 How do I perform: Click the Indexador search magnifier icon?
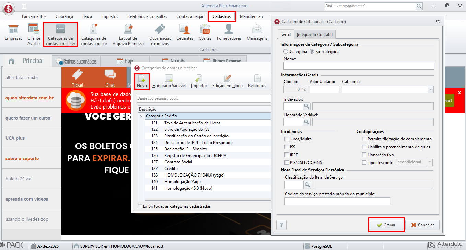coord(306,106)
